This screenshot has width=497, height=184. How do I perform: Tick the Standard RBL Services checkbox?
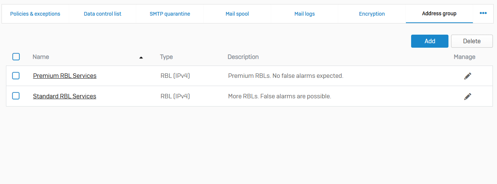[16, 96]
